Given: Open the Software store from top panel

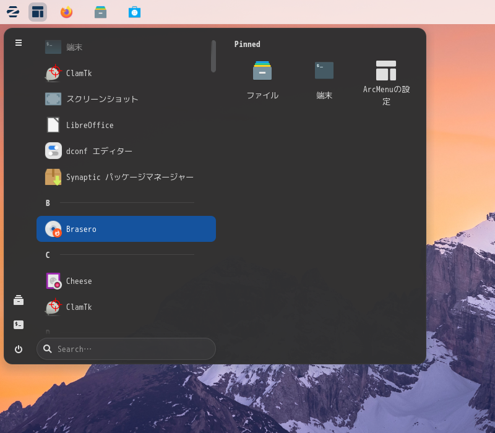Looking at the screenshot, I should coord(134,12).
